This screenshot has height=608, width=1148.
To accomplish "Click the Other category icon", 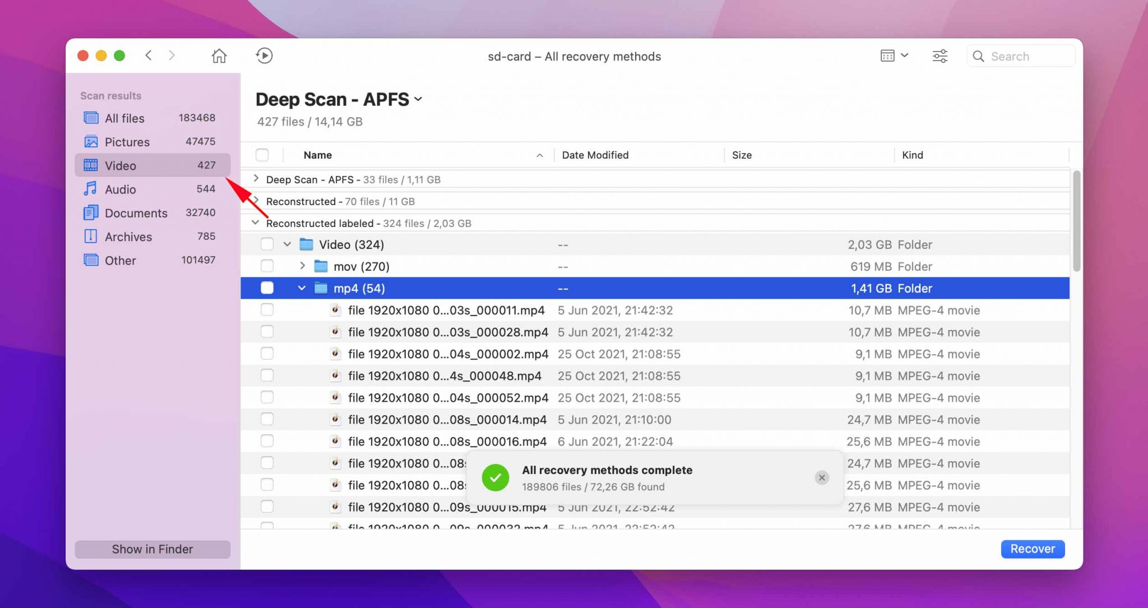I will (91, 260).
